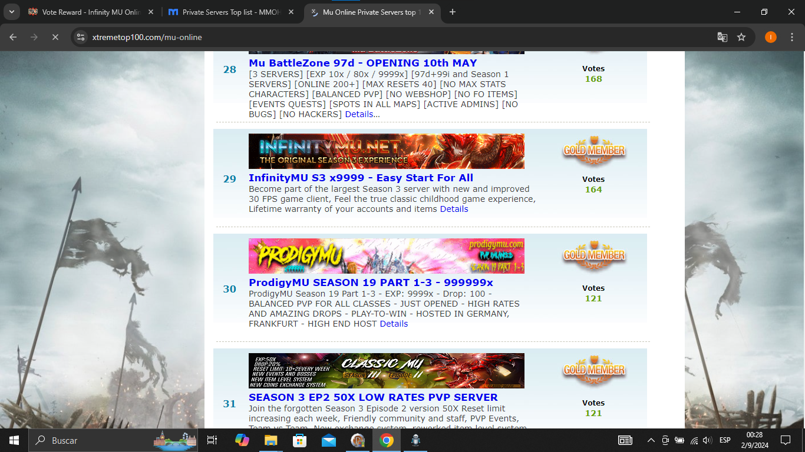Click Details link for ProdigyMU

pos(394,324)
